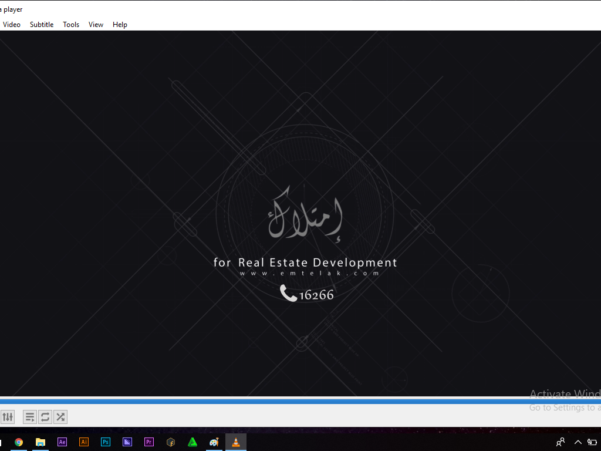Open the Paint palette app in taskbar

point(214,442)
